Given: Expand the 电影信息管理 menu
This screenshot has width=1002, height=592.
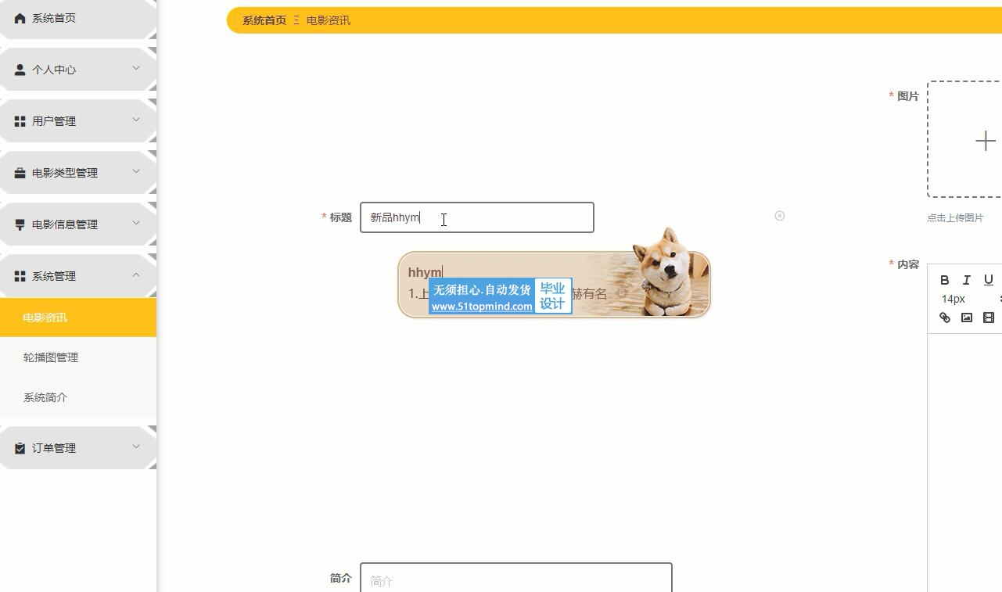Looking at the screenshot, I should (x=78, y=224).
